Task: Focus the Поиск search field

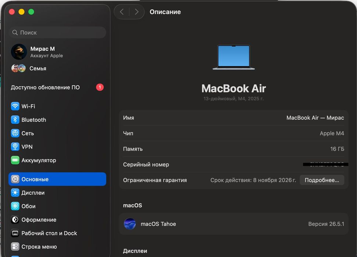Action: (57, 33)
